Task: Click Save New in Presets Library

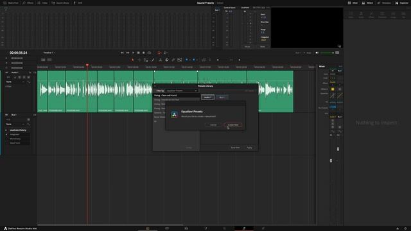Action: click(235, 148)
